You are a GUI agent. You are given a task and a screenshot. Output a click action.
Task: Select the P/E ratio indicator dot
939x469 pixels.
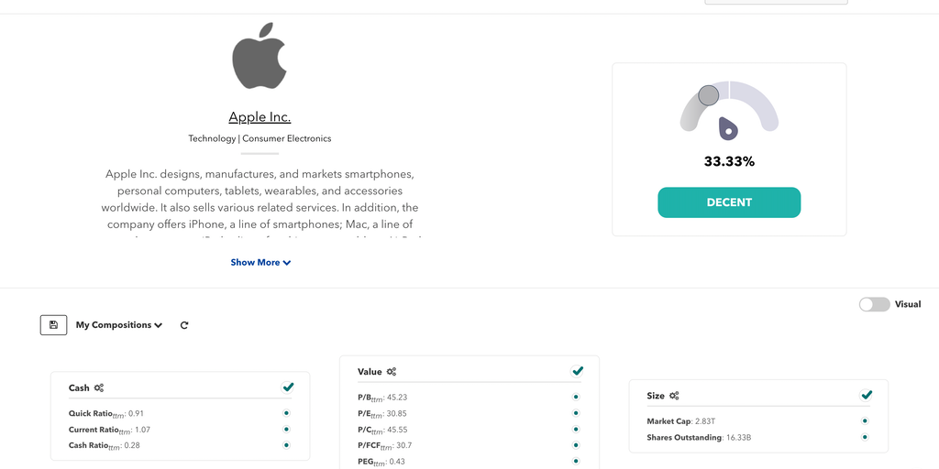[x=576, y=413]
